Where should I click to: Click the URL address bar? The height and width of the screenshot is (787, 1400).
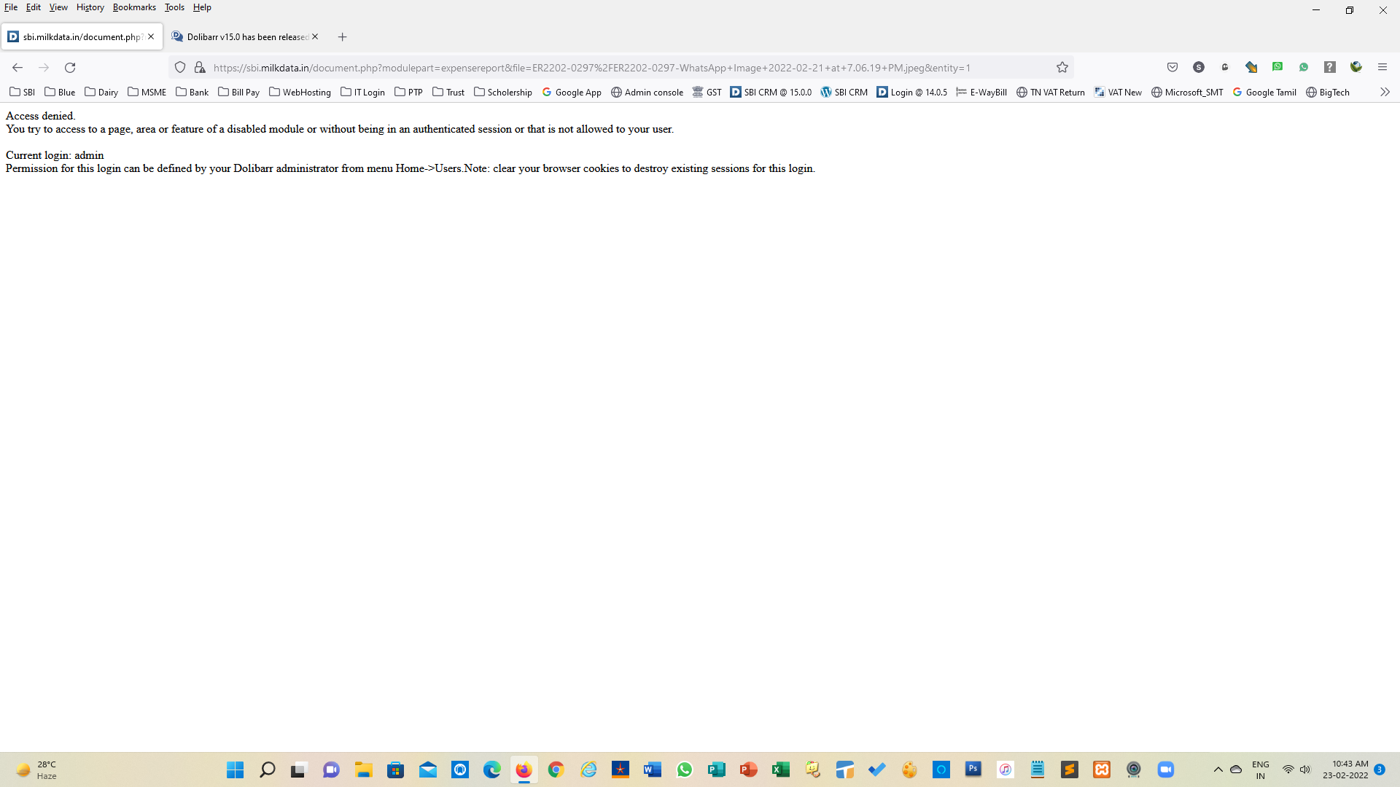(620, 67)
